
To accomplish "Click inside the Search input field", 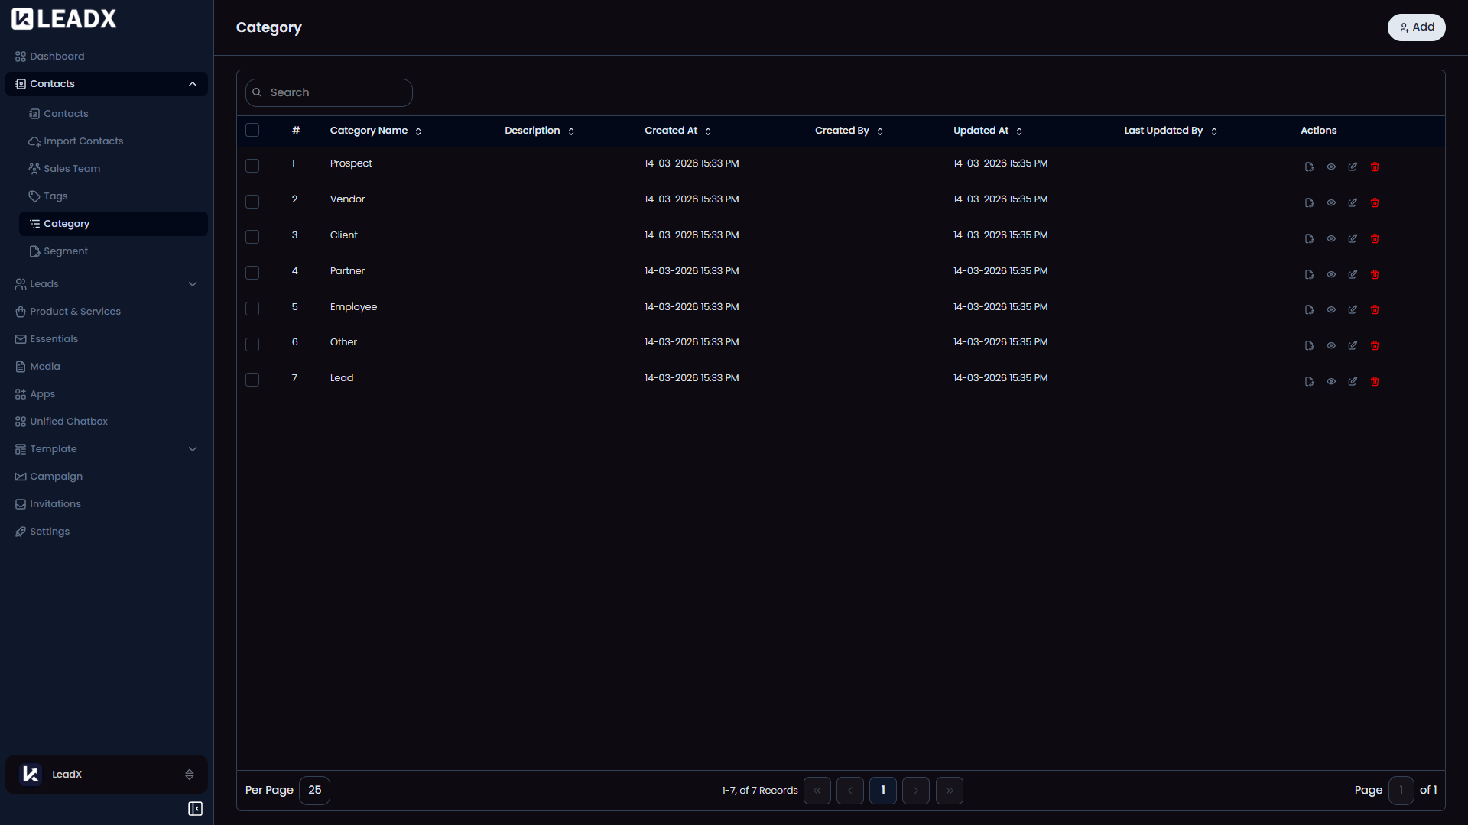I will click(x=329, y=92).
